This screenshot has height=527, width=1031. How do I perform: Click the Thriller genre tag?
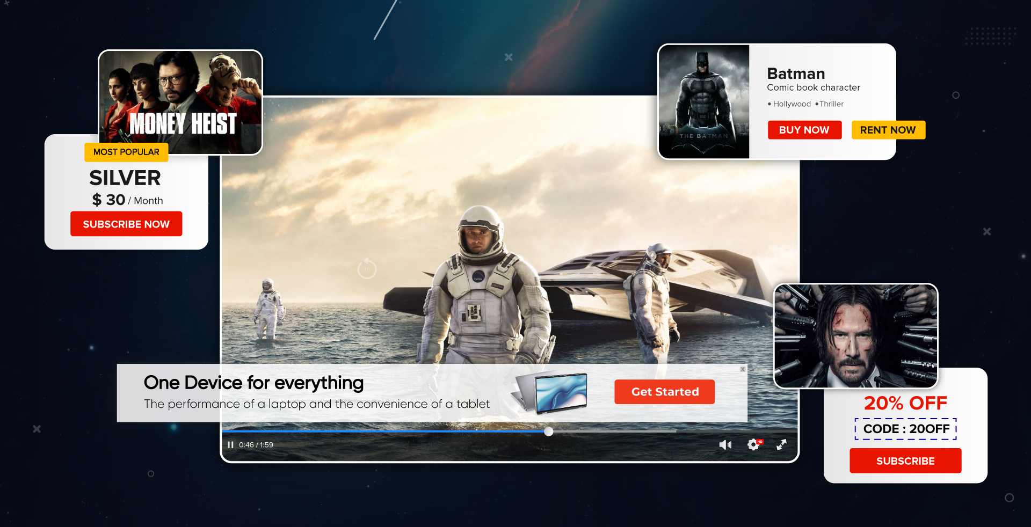point(831,104)
